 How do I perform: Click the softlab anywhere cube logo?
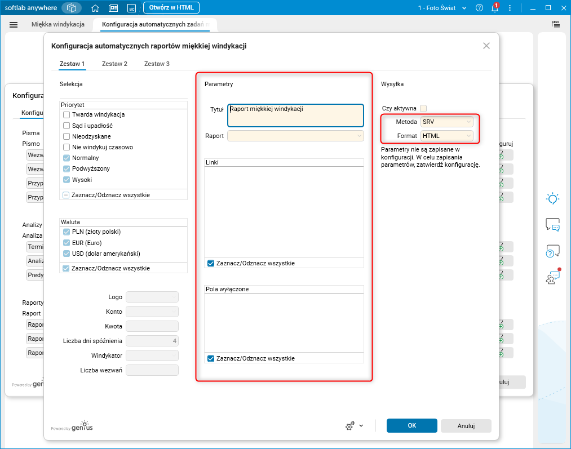click(x=72, y=8)
